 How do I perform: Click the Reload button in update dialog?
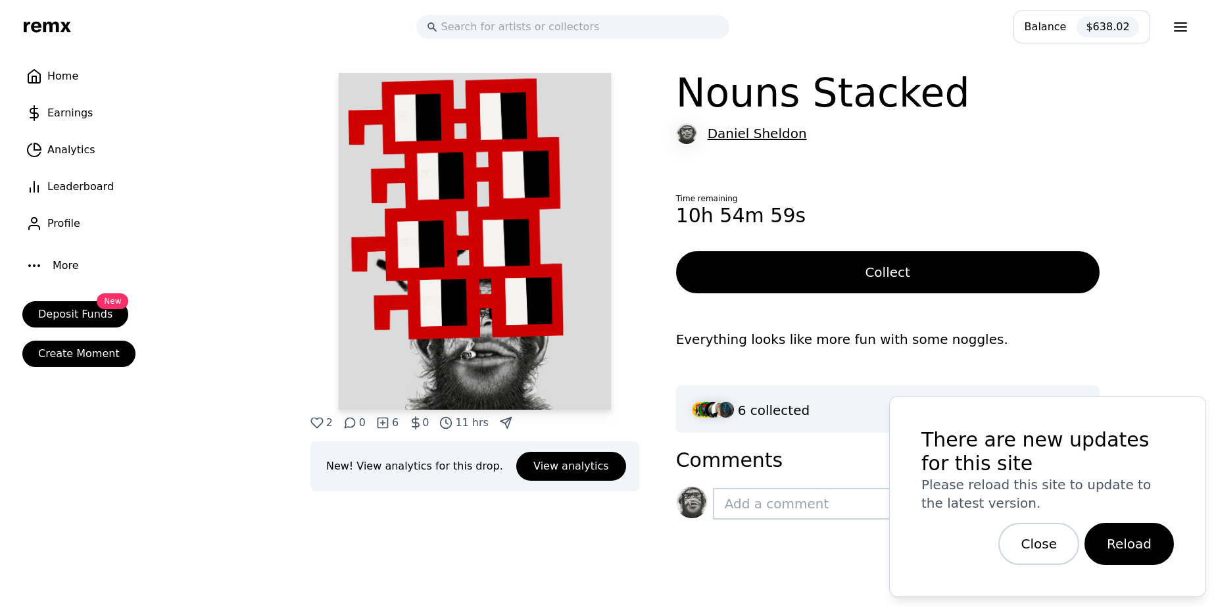(x=1129, y=544)
